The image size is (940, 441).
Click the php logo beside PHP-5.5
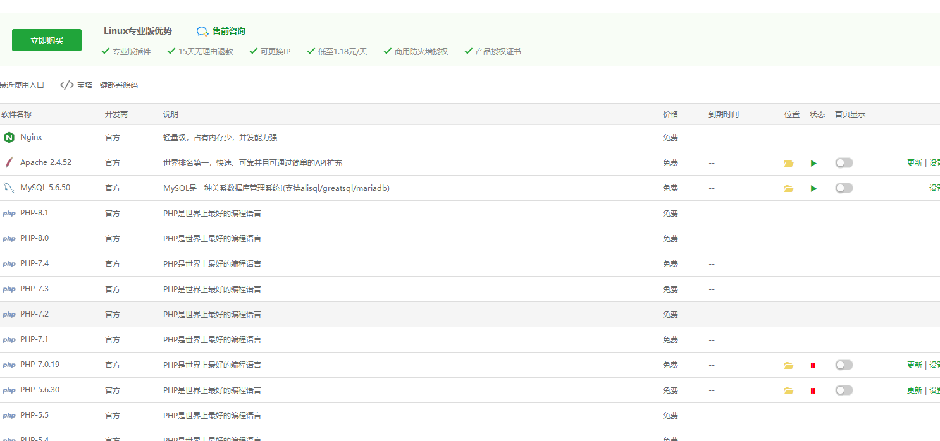[9, 416]
